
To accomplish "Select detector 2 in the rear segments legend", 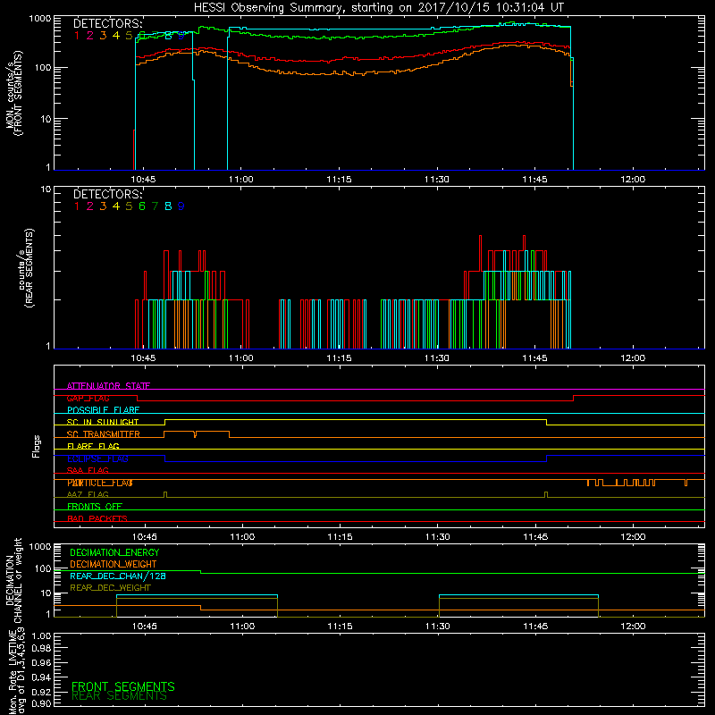I will pos(90,206).
